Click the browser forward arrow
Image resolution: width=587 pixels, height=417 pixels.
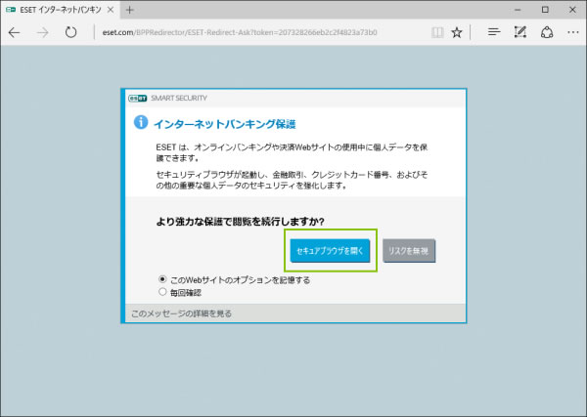43,32
